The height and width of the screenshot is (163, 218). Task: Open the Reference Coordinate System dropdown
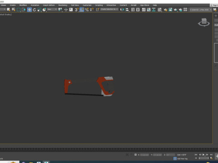[52, 10]
